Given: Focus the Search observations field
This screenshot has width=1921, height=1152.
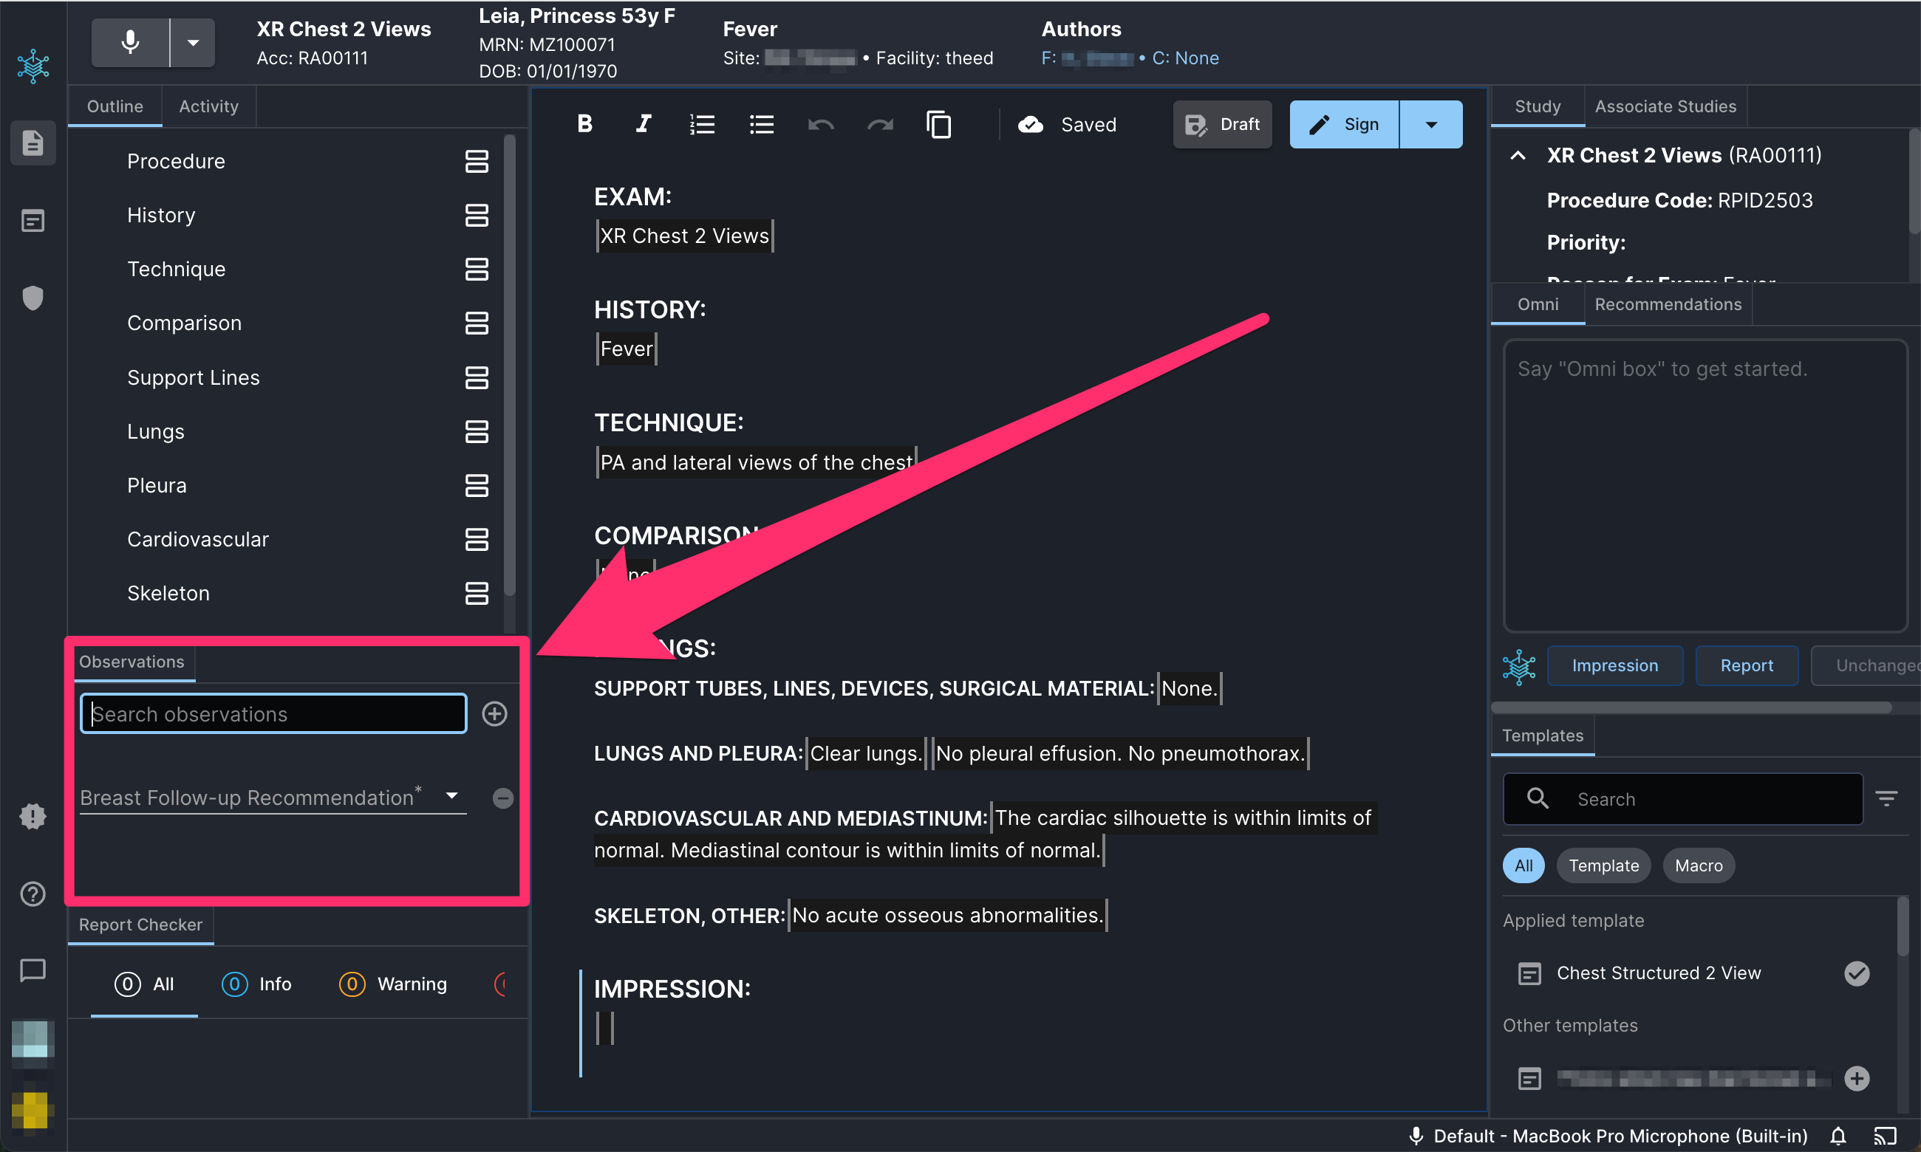Looking at the screenshot, I should pyautogui.click(x=273, y=714).
